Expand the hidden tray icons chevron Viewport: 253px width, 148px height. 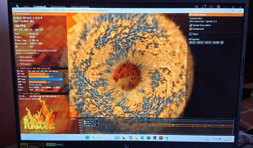click(x=202, y=139)
